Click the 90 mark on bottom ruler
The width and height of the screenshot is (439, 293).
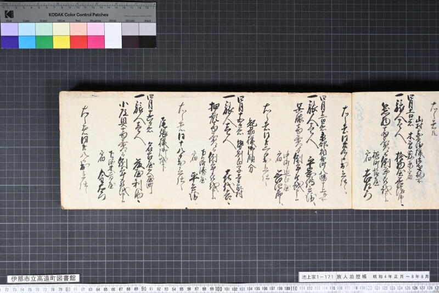point(144,289)
